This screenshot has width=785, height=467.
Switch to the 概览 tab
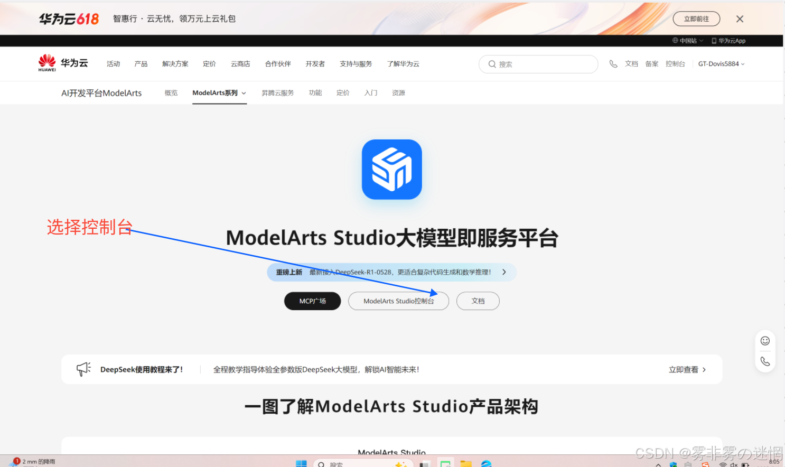[171, 93]
